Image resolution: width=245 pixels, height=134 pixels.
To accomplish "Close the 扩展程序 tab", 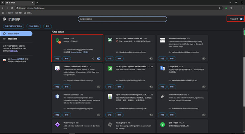I will tap(33, 3).
